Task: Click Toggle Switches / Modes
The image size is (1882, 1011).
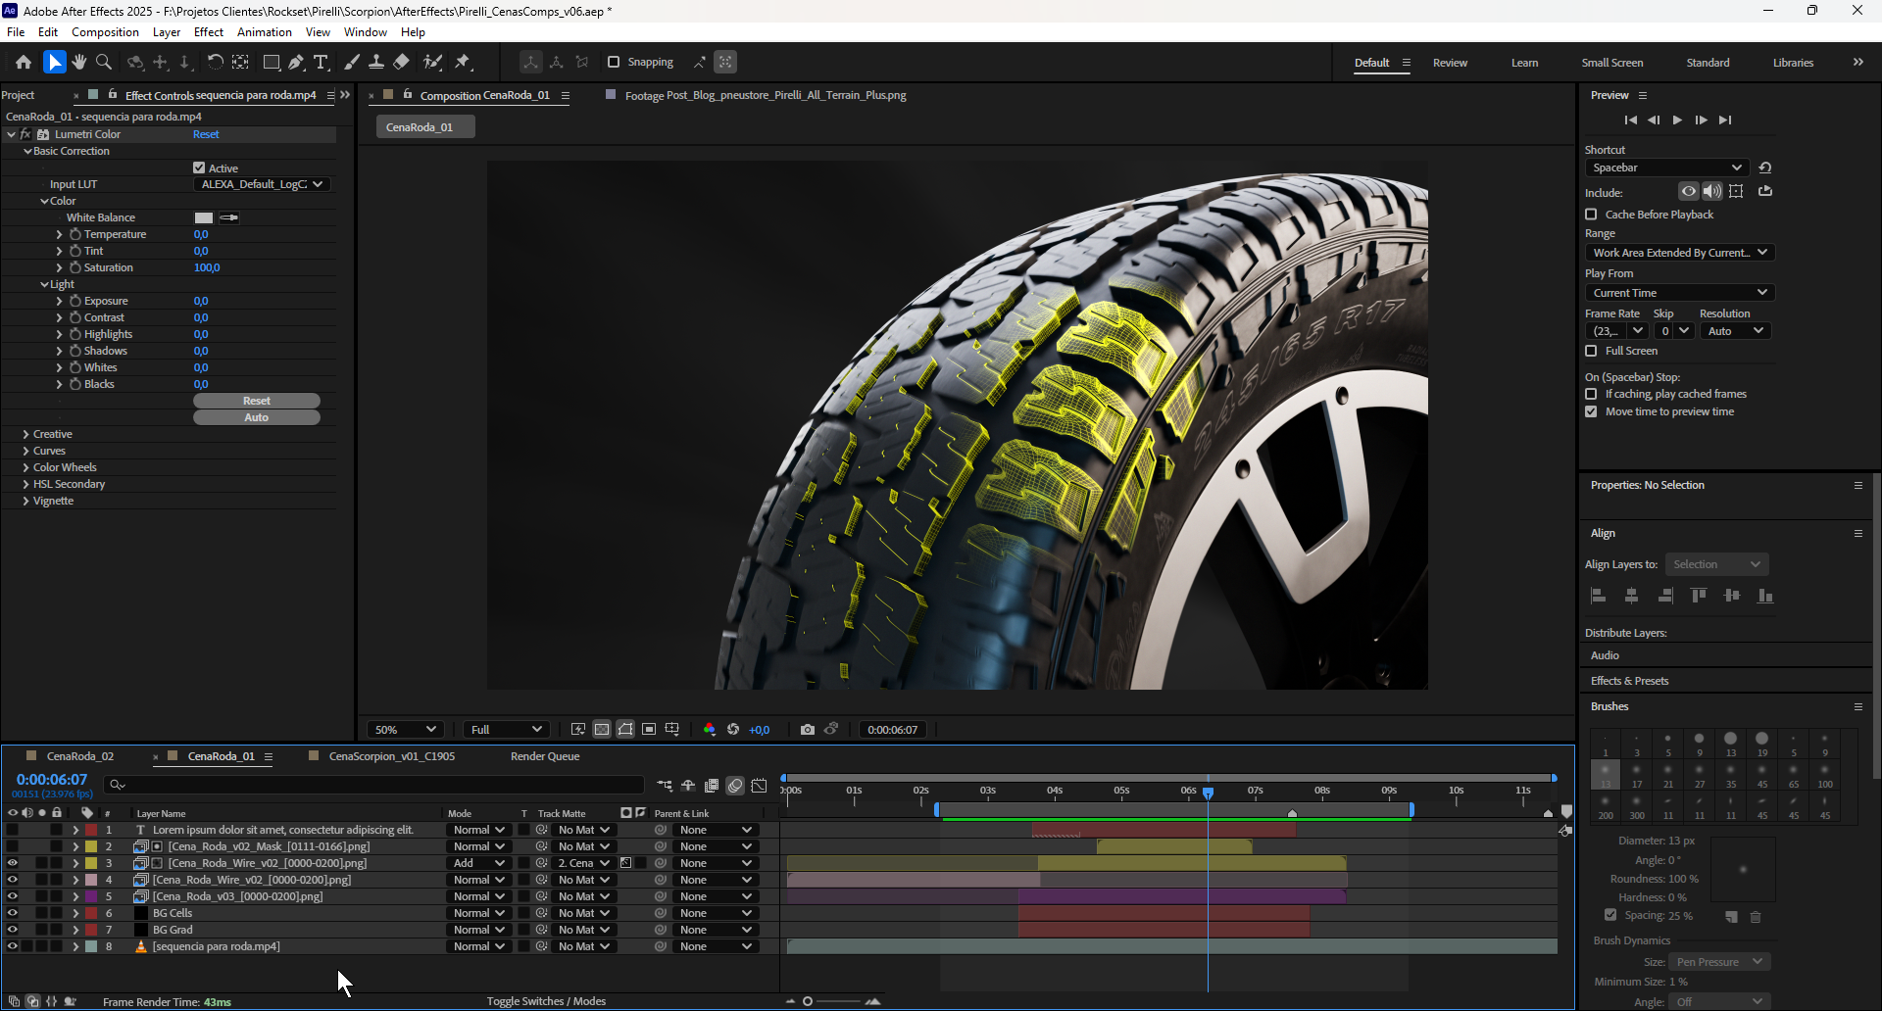Action: 546,1001
